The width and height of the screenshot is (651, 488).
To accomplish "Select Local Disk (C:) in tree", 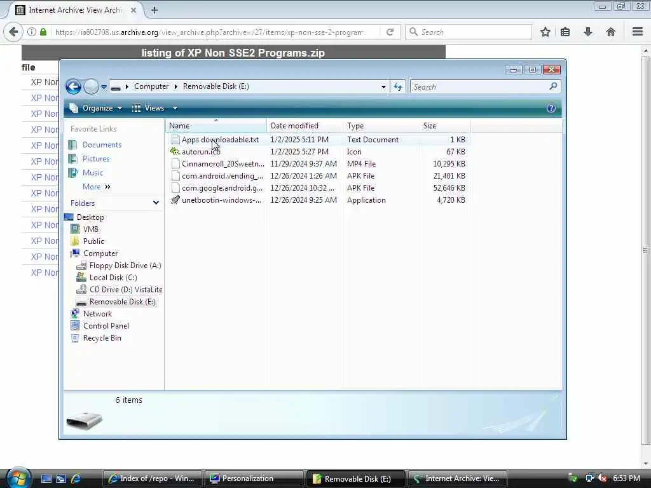I will click(x=113, y=278).
